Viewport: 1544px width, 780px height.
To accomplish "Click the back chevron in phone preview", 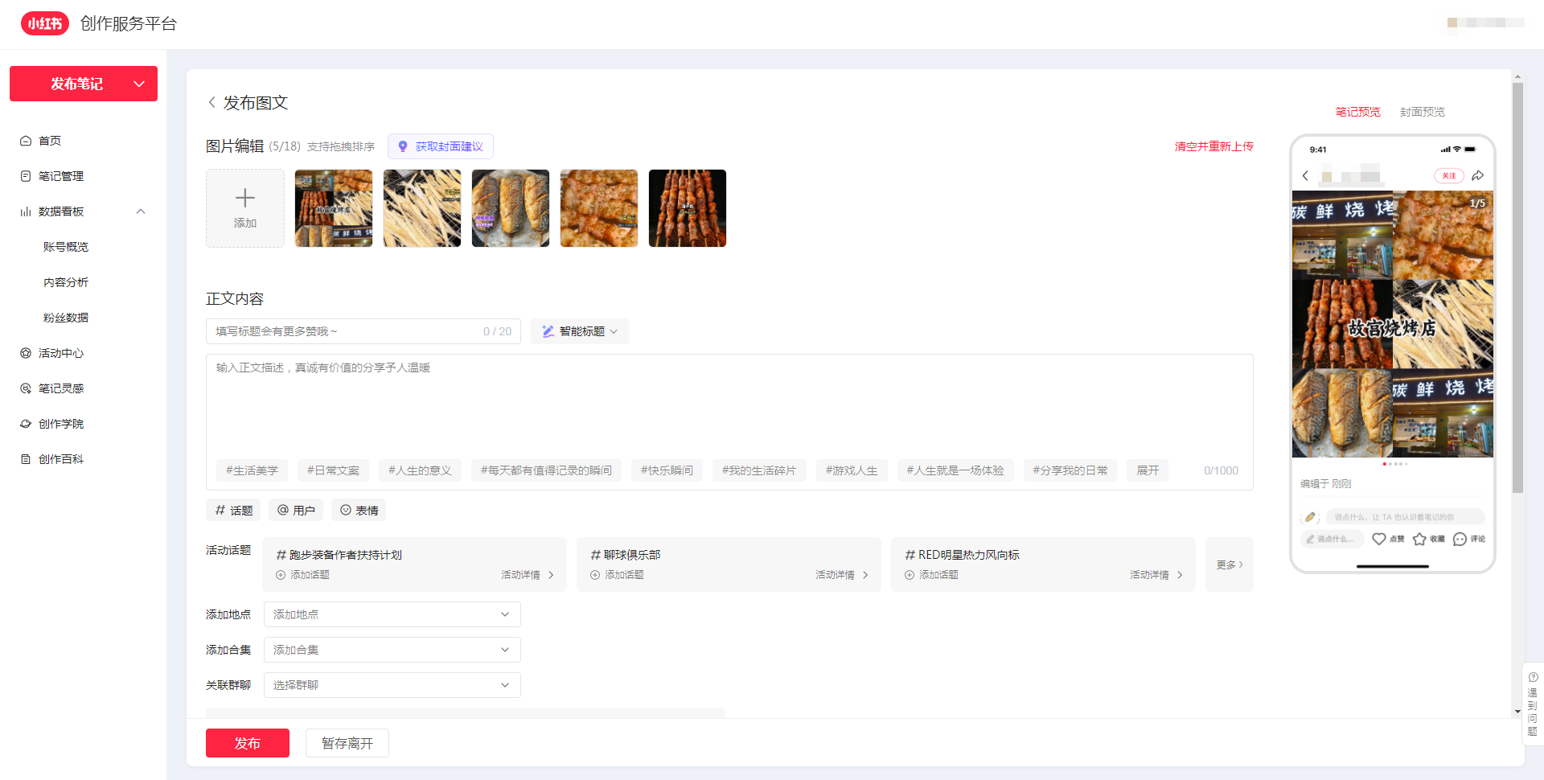I will (x=1305, y=175).
